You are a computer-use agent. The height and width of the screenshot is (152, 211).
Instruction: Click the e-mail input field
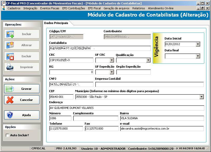click(162, 129)
